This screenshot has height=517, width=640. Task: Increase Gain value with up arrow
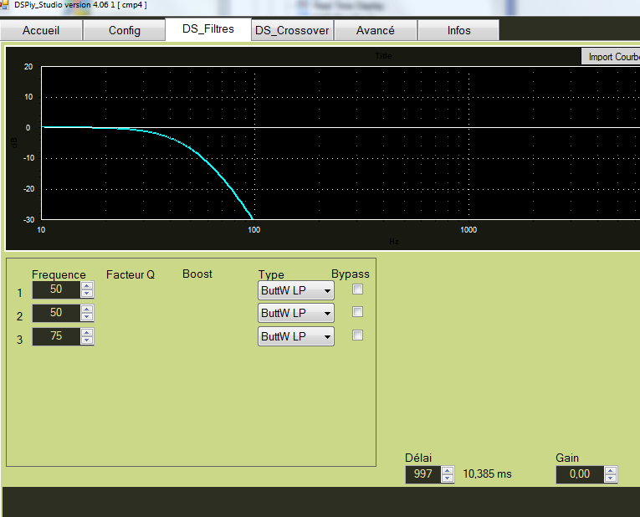coord(611,470)
